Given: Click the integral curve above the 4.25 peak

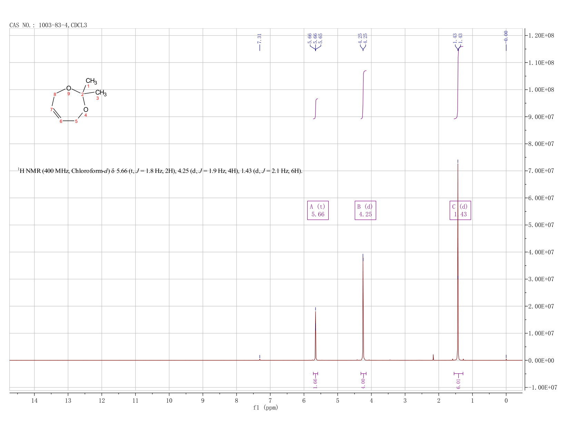Looking at the screenshot, I should 363,95.
